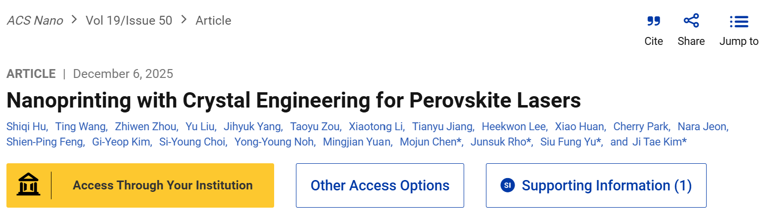Click the institution building icon
This screenshot has width=766, height=219.
click(x=29, y=185)
